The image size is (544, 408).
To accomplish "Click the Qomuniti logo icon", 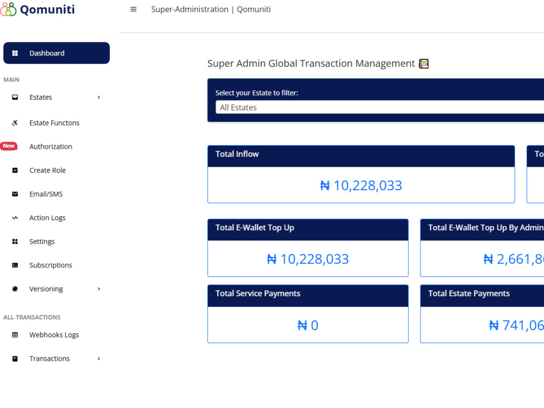I will pos(8,9).
